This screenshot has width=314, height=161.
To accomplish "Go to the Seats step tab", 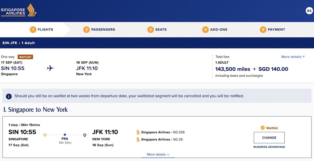I will point(157,29).
